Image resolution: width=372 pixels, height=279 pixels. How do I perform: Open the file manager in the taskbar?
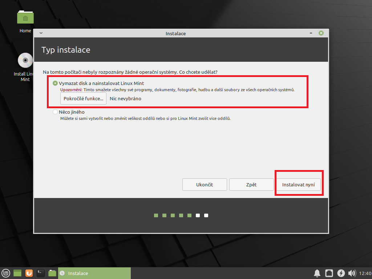52,273
